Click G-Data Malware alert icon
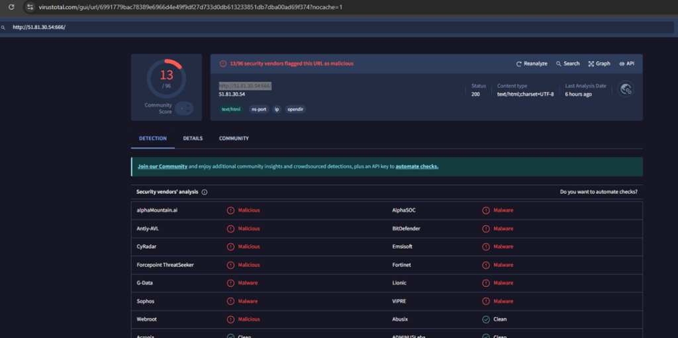 [231, 283]
